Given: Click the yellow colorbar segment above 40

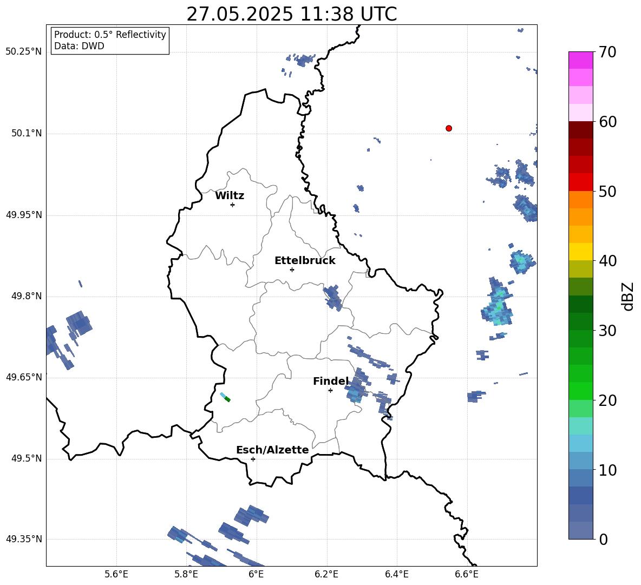Looking at the screenshot, I should (x=580, y=252).
